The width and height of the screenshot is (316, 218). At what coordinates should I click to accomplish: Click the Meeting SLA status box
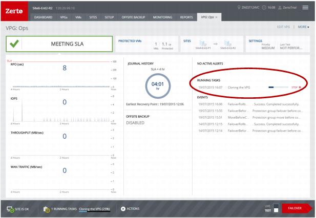[59, 44]
